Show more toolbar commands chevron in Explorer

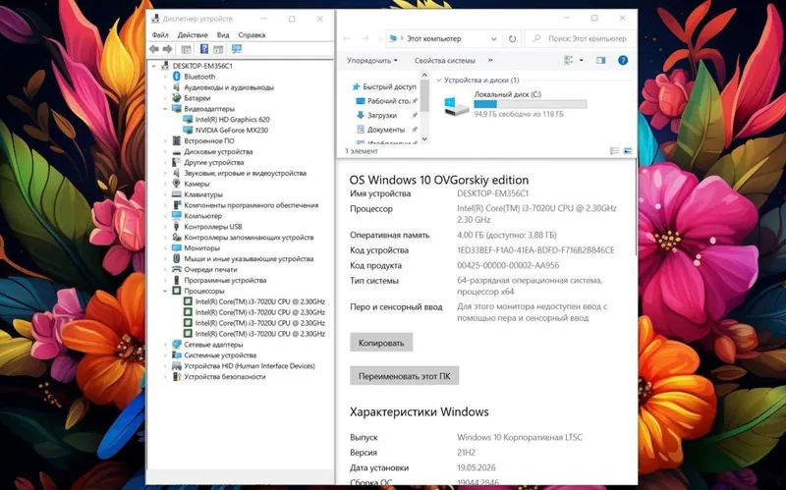tap(490, 60)
